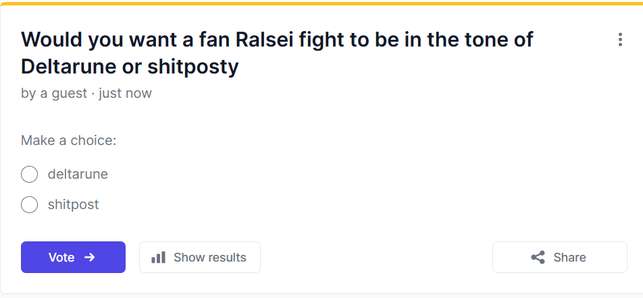Open the three-dot poll options menu
643x298 pixels.
620,40
